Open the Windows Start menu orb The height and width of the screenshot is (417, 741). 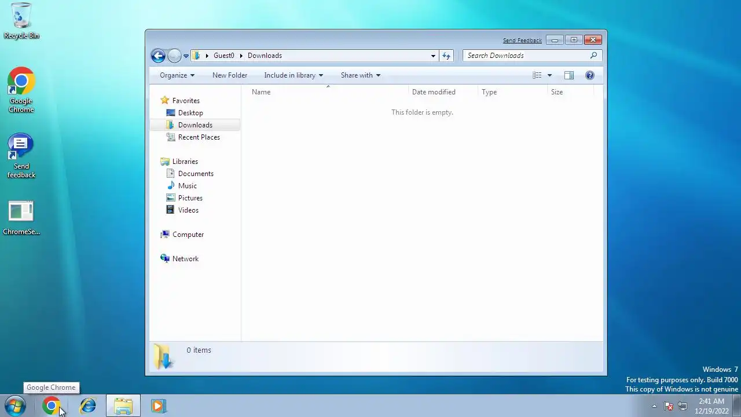tap(15, 406)
